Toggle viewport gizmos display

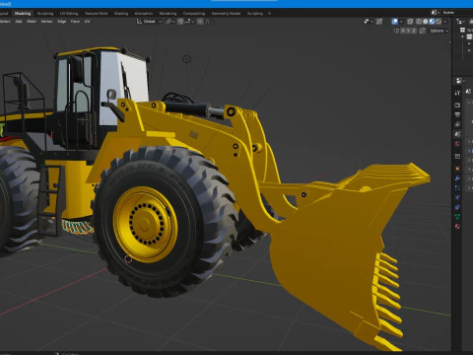coord(379,22)
